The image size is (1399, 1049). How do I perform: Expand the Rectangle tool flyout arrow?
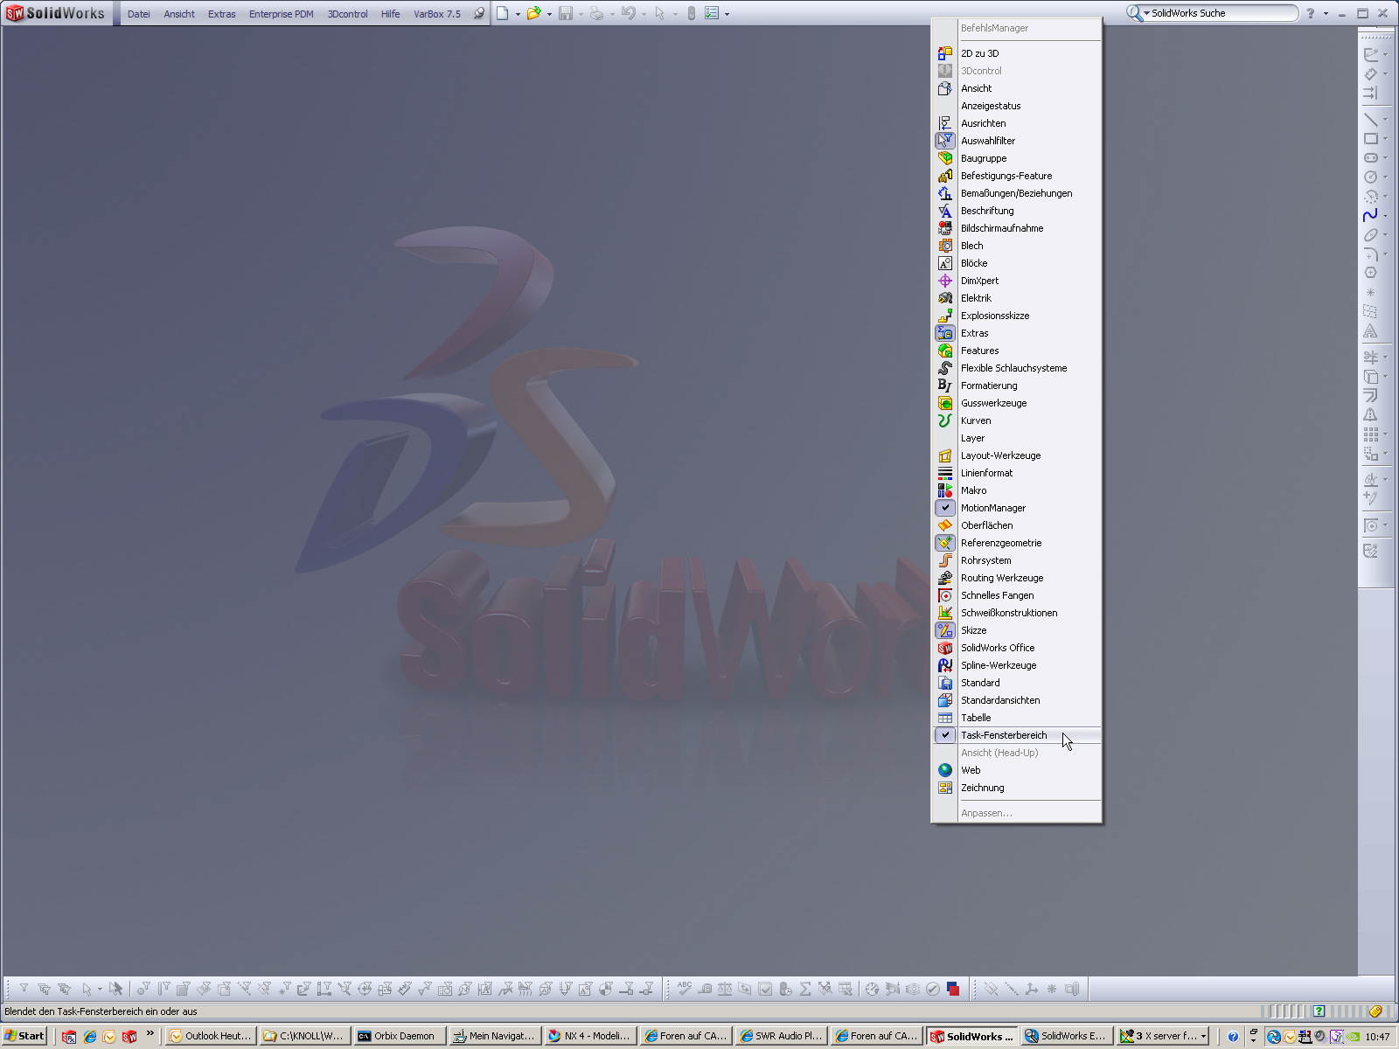coord(1385,139)
